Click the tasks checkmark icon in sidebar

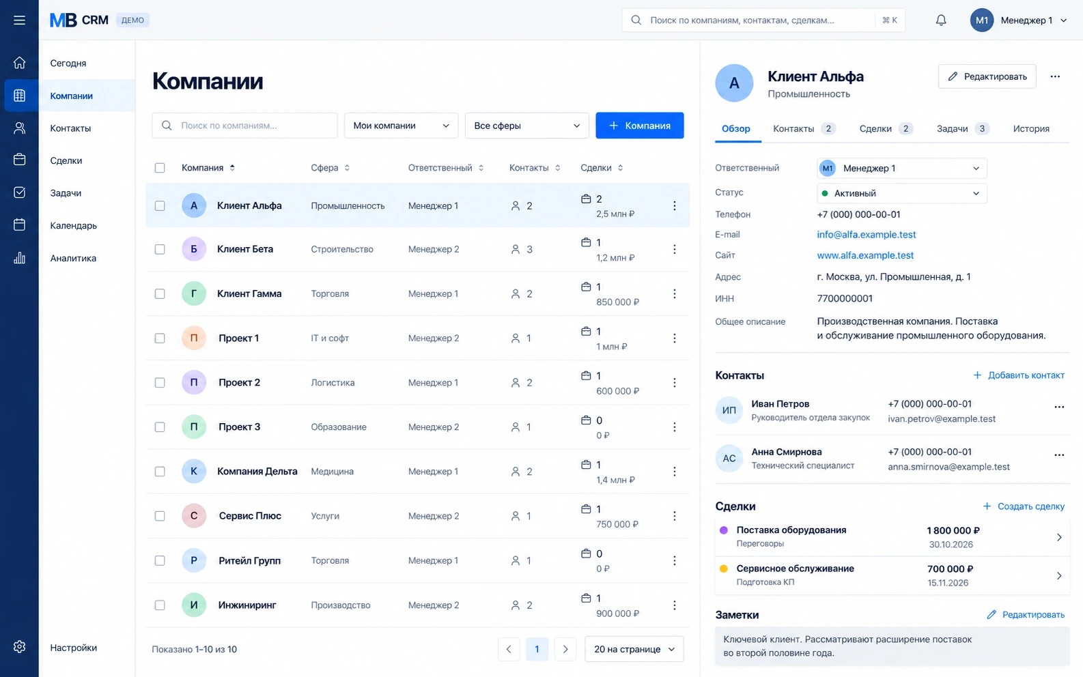point(19,192)
